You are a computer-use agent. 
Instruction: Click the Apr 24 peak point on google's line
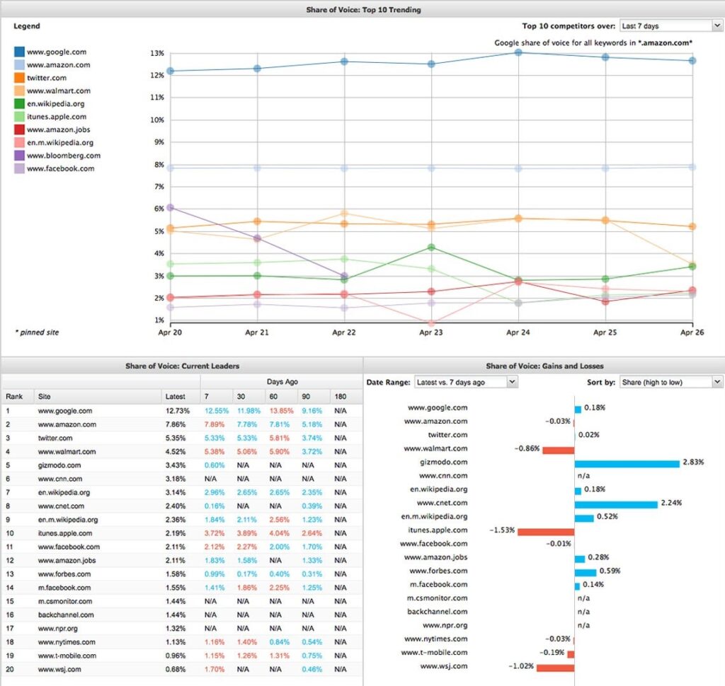point(517,52)
